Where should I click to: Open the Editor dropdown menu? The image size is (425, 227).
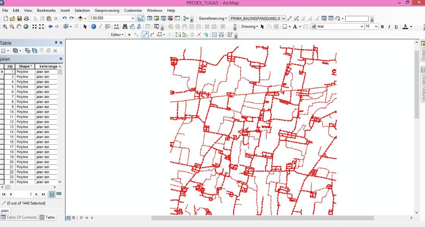116,34
